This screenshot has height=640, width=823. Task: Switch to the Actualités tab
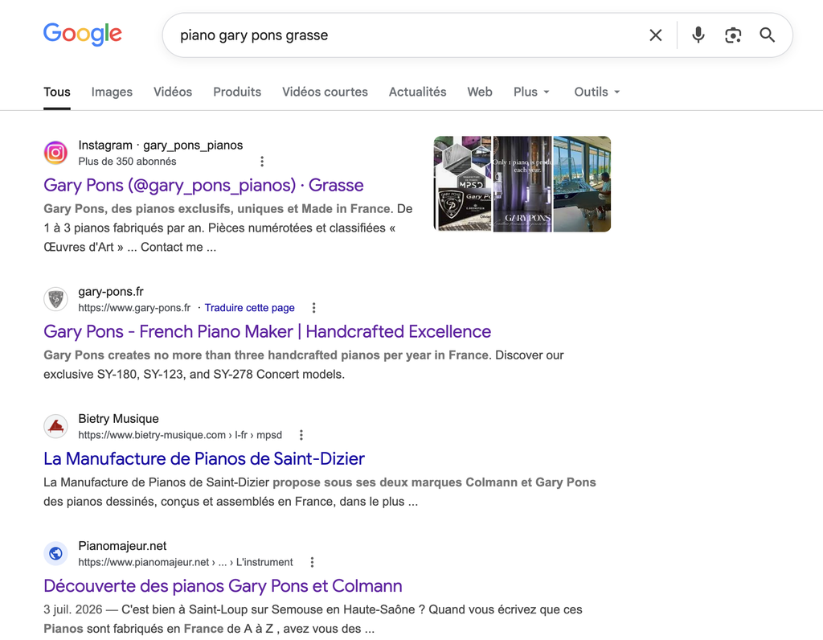click(x=418, y=92)
